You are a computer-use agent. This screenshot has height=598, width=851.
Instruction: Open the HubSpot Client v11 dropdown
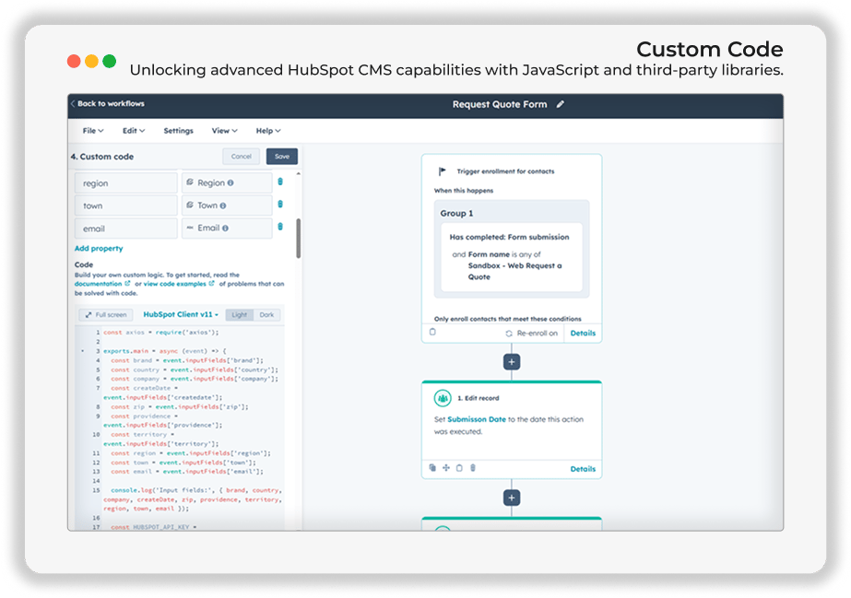click(181, 314)
